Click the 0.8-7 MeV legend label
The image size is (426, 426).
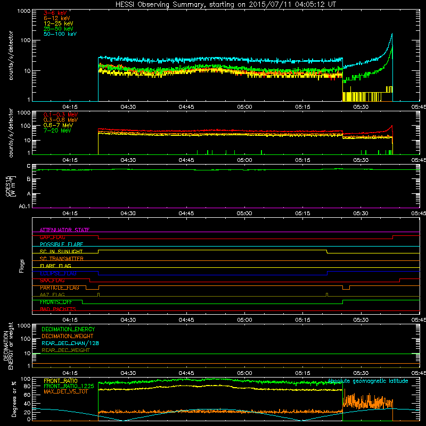(58, 125)
